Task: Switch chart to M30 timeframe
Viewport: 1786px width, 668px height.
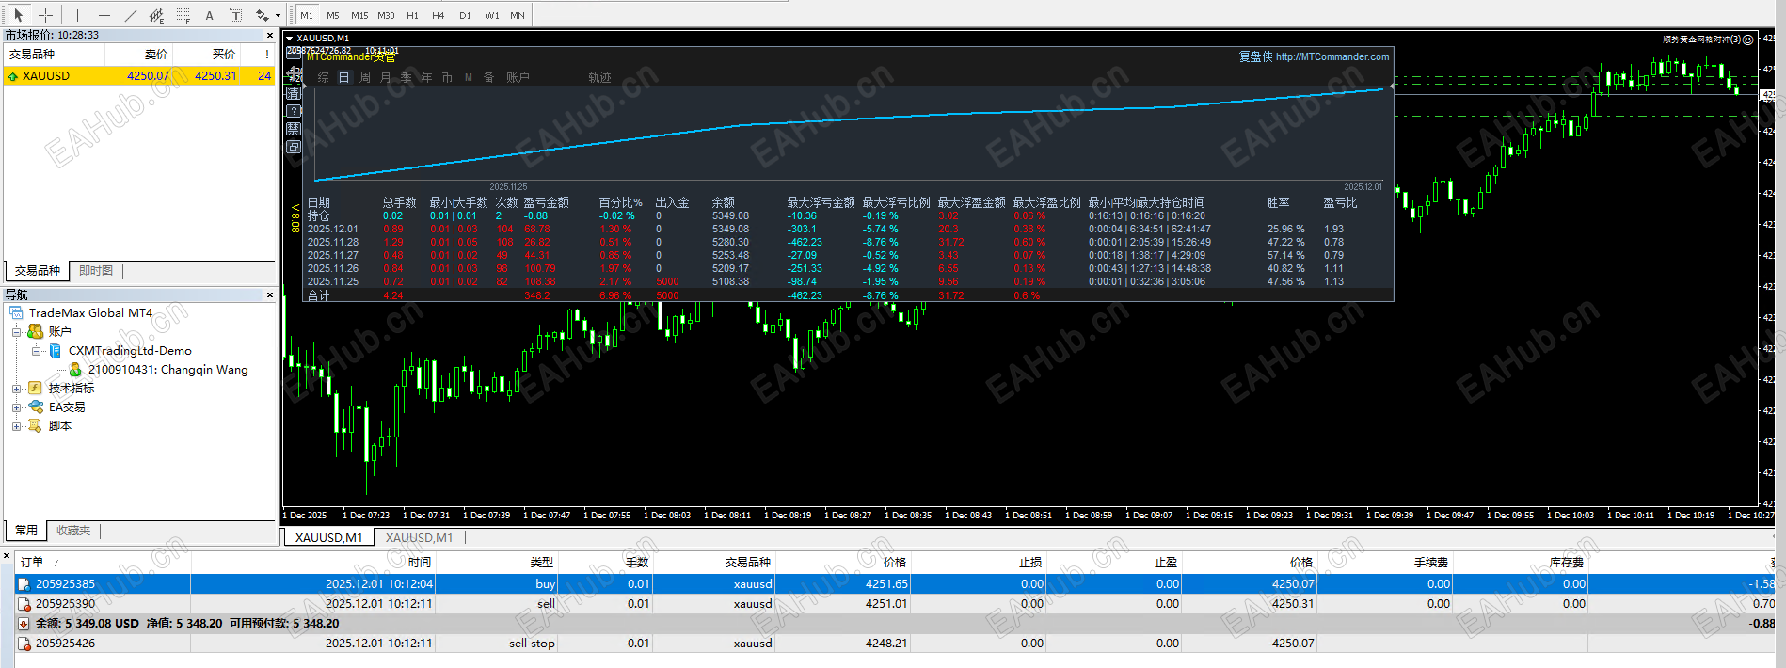Action: click(x=386, y=15)
